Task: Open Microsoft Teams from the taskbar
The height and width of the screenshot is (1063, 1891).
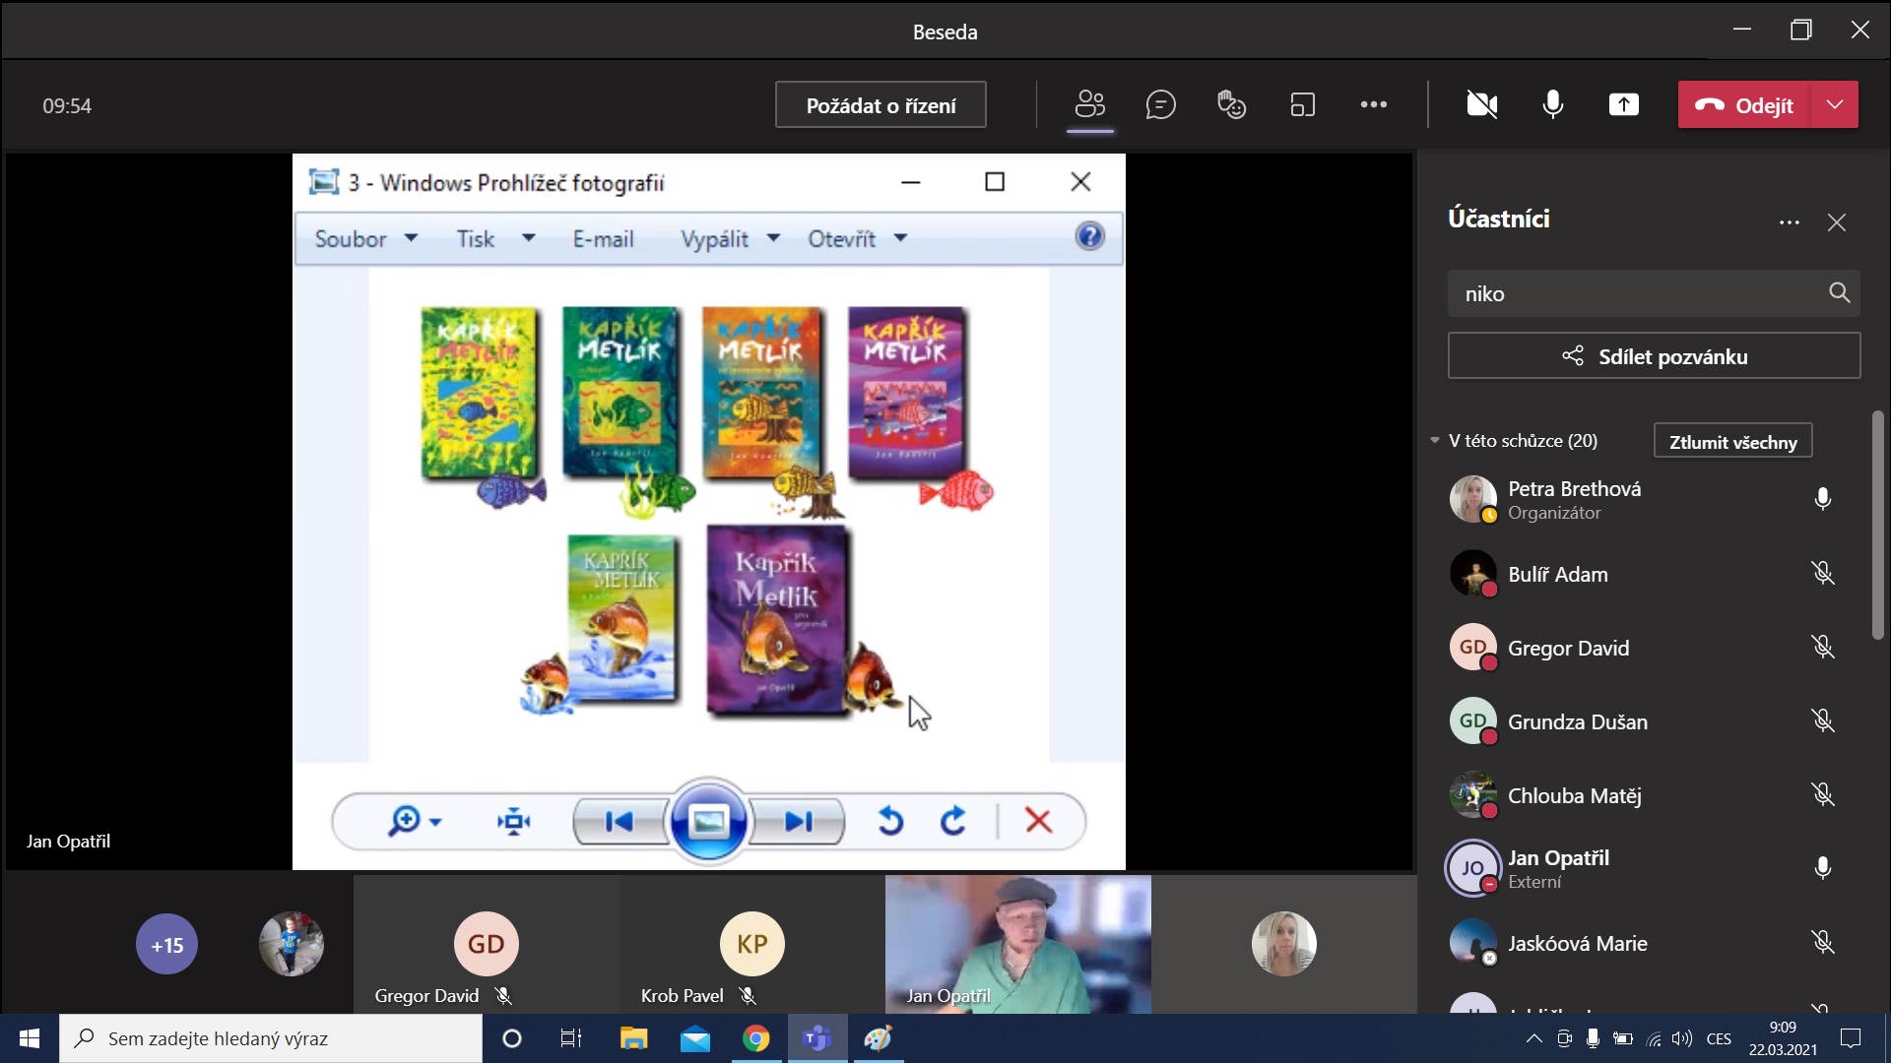Action: pos(816,1038)
